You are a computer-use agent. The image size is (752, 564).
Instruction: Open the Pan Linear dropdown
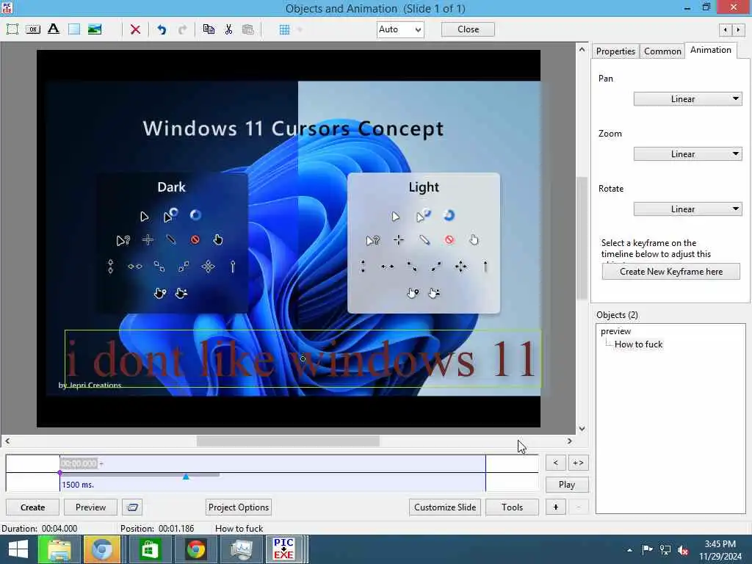click(x=687, y=99)
